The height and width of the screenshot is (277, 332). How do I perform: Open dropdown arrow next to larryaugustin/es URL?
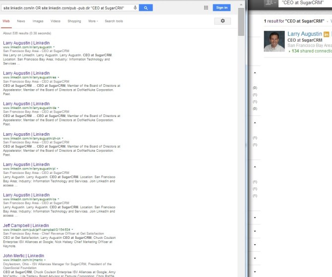point(58,77)
